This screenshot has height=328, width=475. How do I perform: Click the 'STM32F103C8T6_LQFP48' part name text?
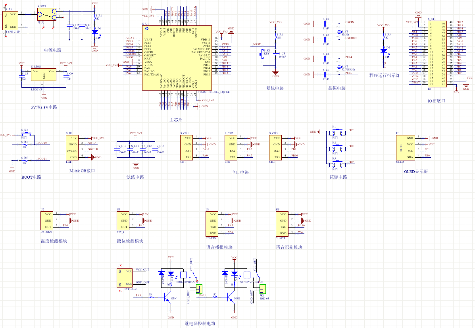click(x=214, y=92)
